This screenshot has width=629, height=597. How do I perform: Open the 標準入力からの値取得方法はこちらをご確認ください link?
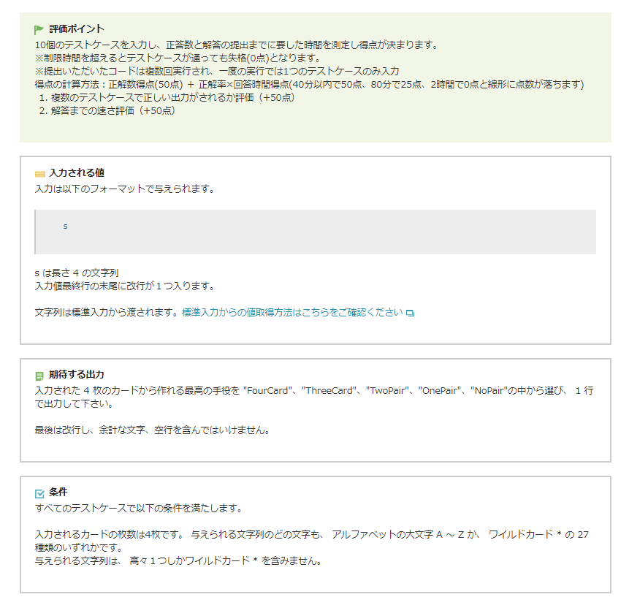[292, 312]
